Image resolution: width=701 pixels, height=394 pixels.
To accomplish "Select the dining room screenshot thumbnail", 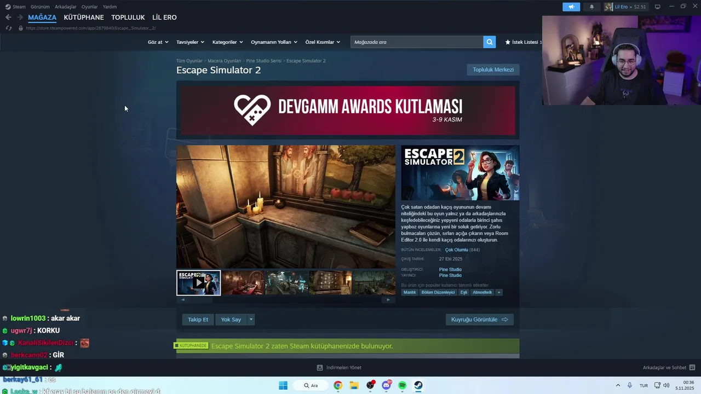I will tap(243, 282).
